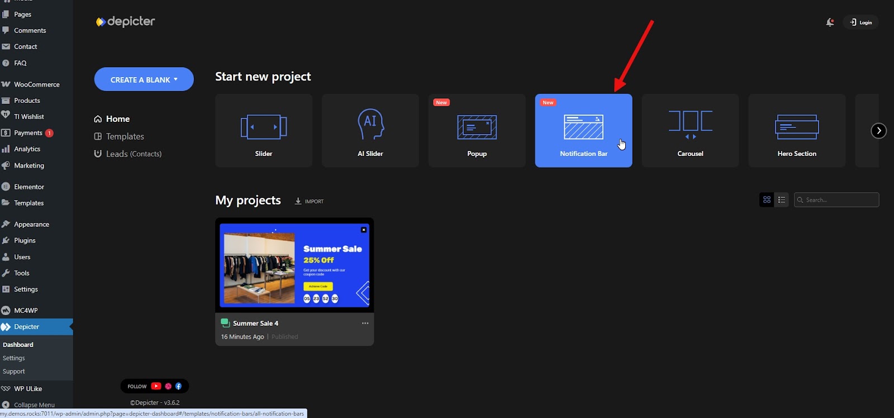Open the notifications bell icon
The height and width of the screenshot is (418, 894).
tap(830, 22)
